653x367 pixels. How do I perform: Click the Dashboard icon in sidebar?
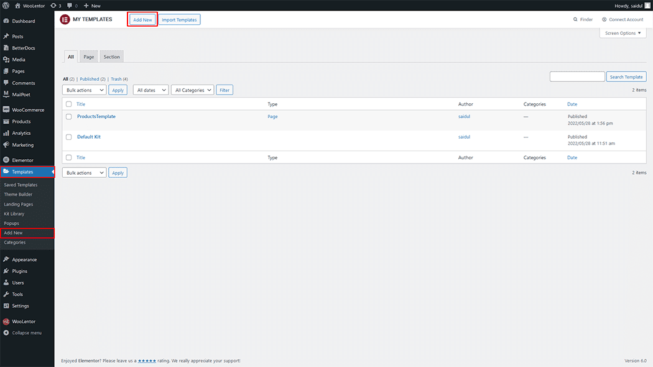(6, 21)
